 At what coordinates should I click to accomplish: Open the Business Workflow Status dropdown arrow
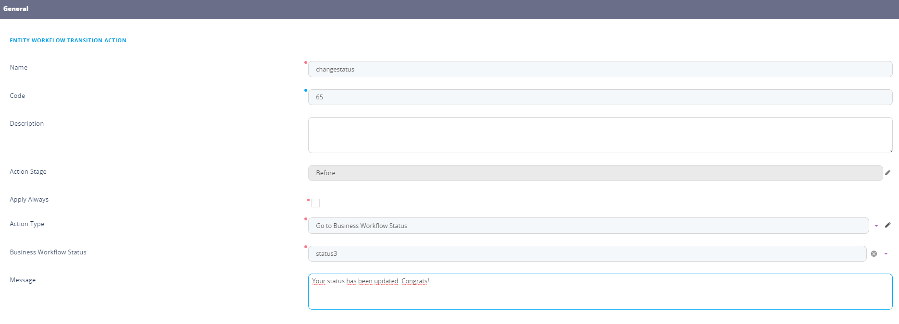[x=886, y=254]
